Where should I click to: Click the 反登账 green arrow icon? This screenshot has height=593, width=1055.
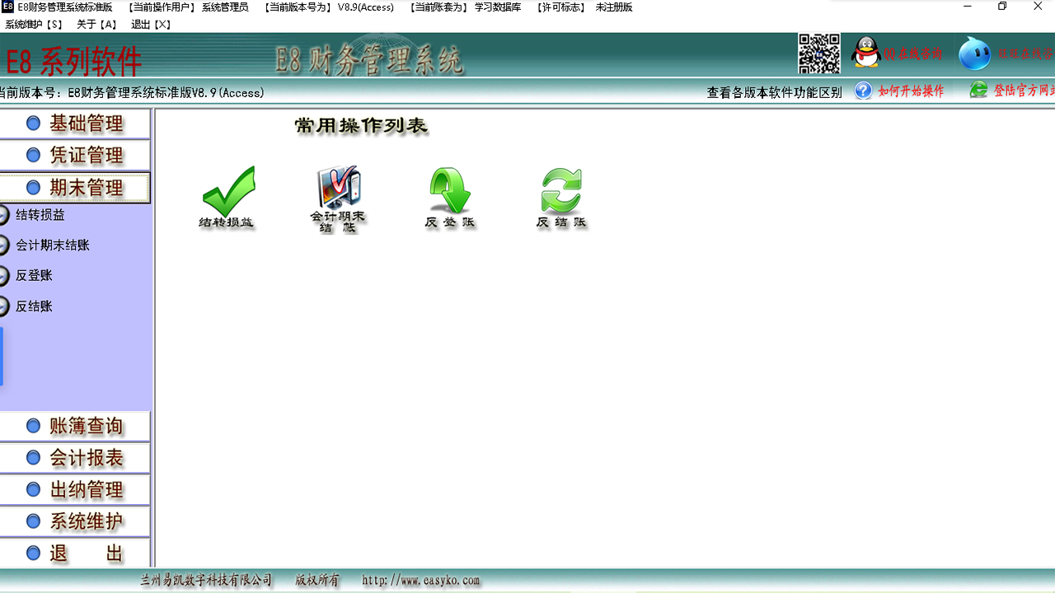point(449,191)
